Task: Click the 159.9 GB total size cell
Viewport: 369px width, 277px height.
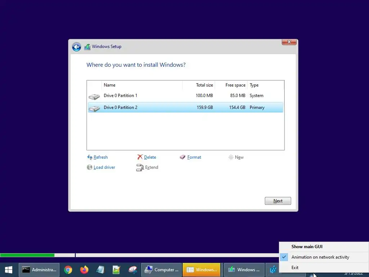Action: (205, 107)
